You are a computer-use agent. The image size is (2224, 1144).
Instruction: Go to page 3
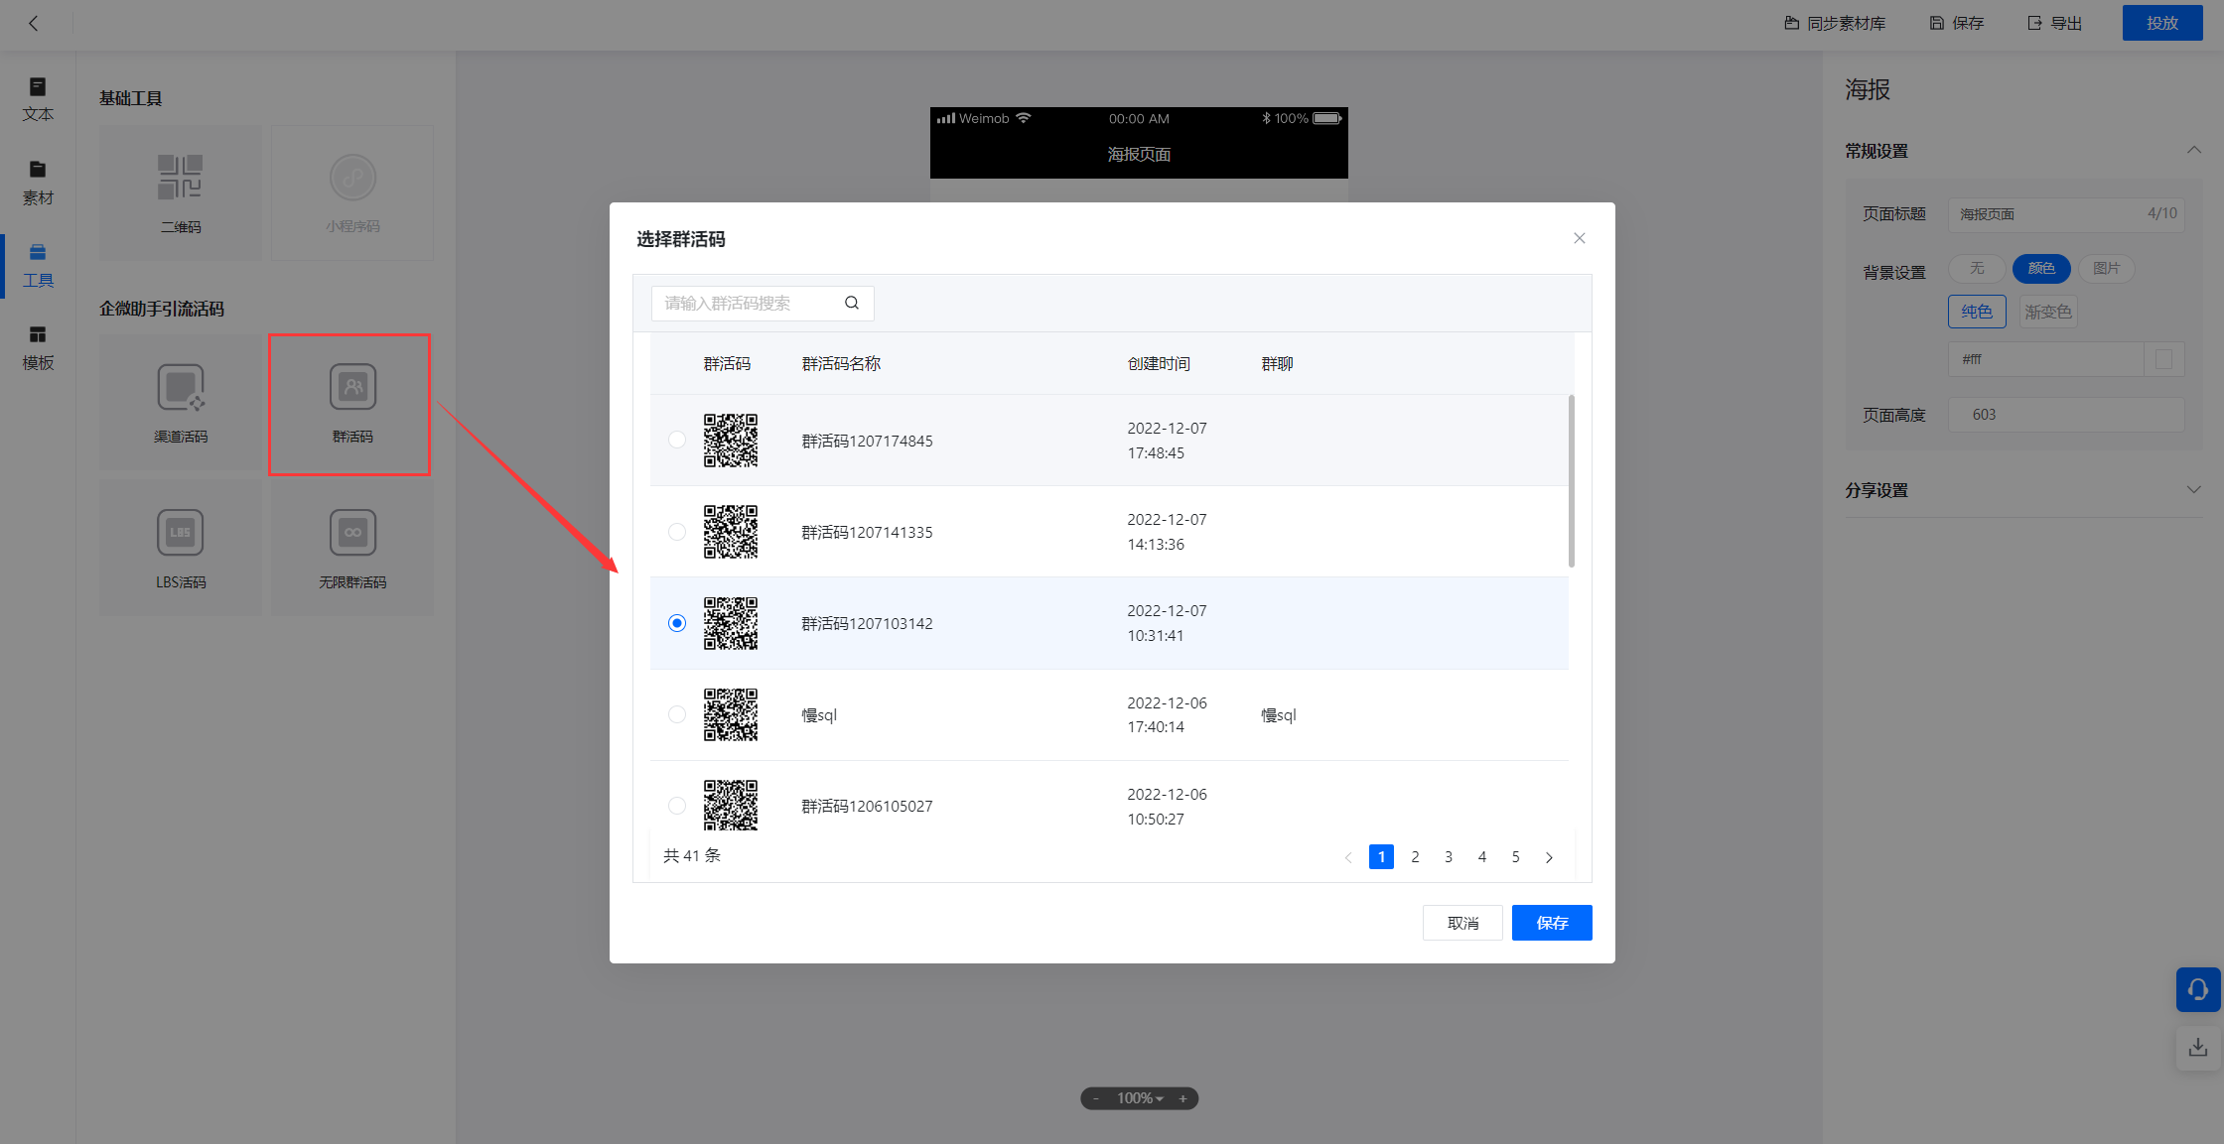[1449, 856]
